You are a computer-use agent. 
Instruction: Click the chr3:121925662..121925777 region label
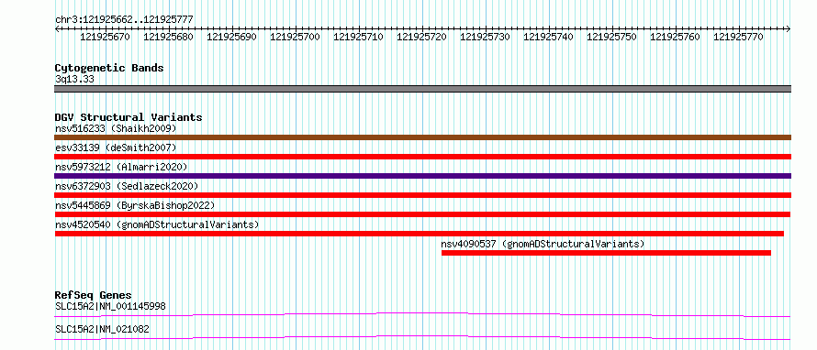coord(124,20)
